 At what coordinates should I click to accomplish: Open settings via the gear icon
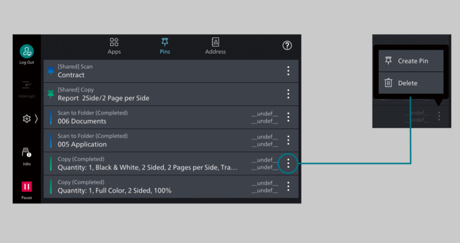point(27,119)
